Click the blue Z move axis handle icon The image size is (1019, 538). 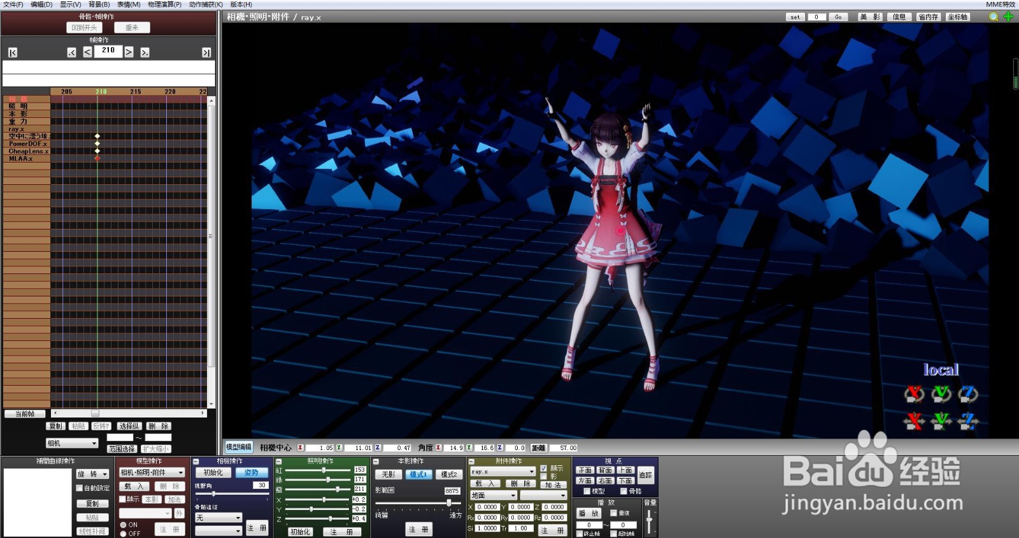click(968, 421)
